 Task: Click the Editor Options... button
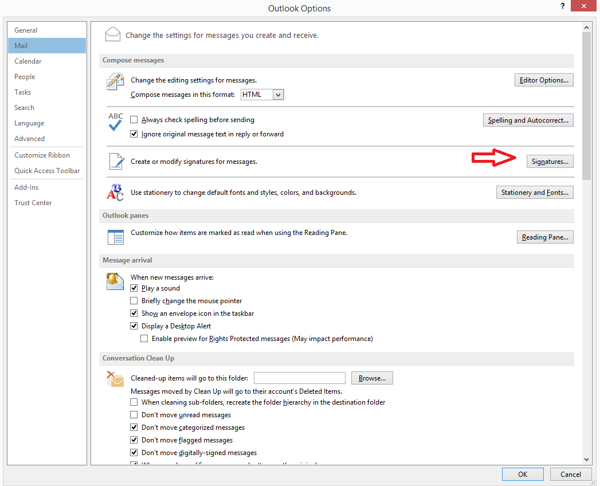click(x=543, y=80)
